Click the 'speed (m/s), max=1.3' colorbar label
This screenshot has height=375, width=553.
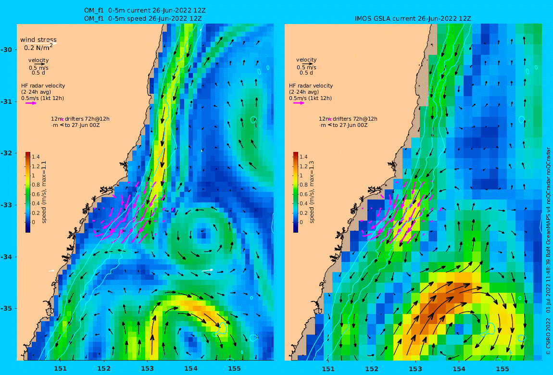tap(312, 192)
